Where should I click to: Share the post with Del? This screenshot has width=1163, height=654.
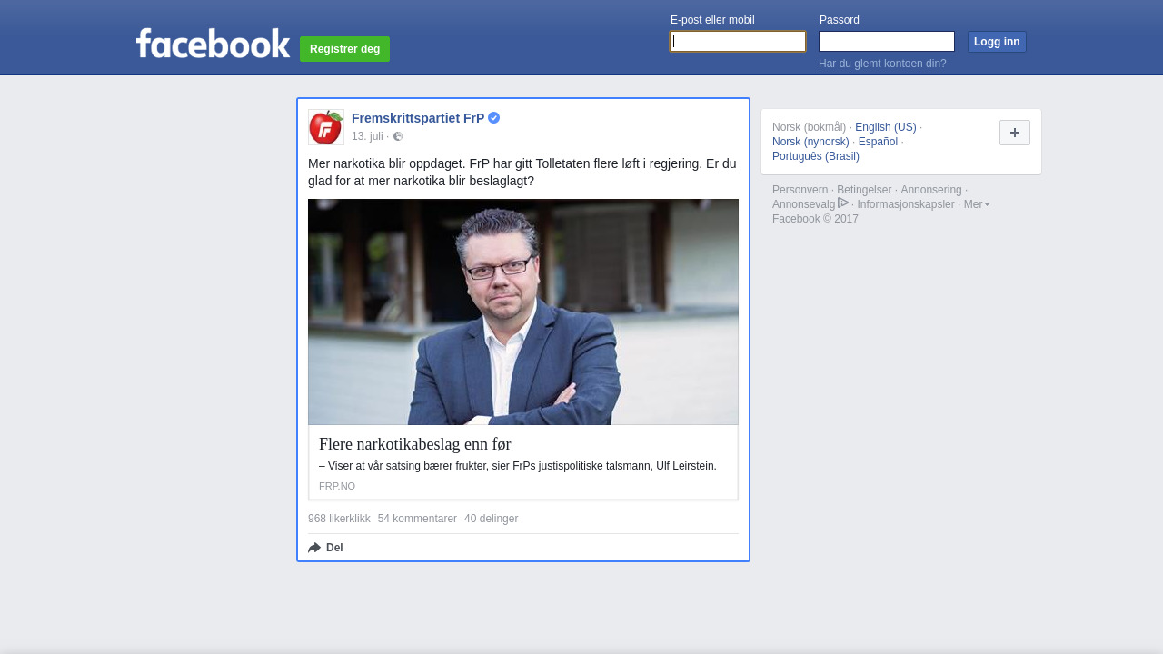(x=326, y=548)
